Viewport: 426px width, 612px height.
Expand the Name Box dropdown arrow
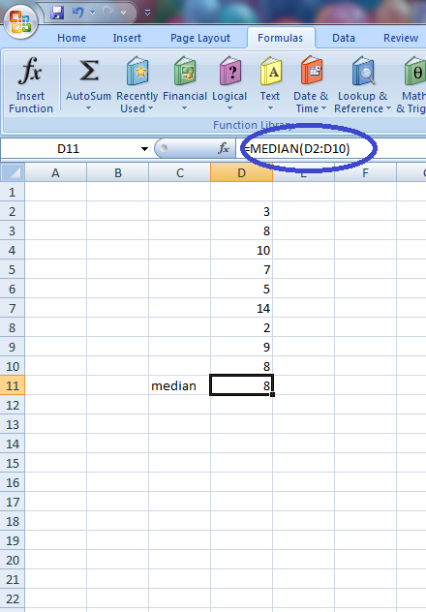(x=144, y=149)
